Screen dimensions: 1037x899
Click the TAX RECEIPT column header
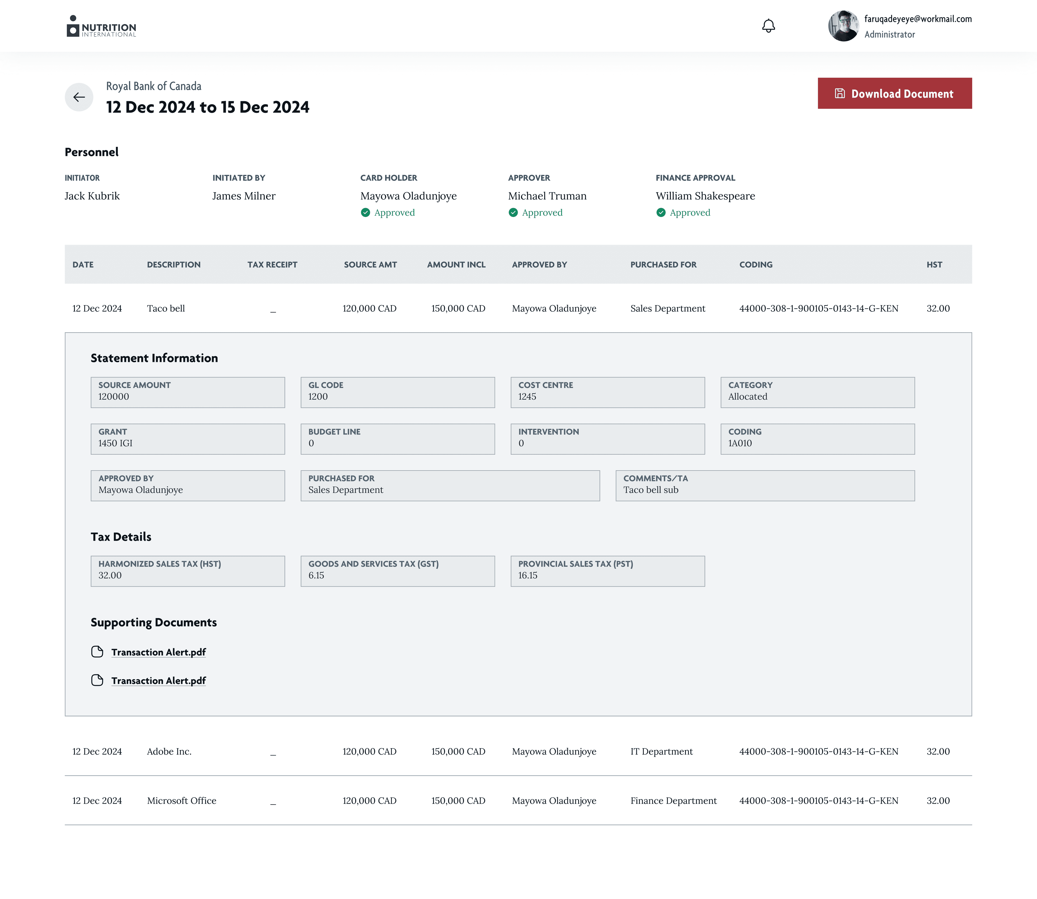pyautogui.click(x=272, y=264)
